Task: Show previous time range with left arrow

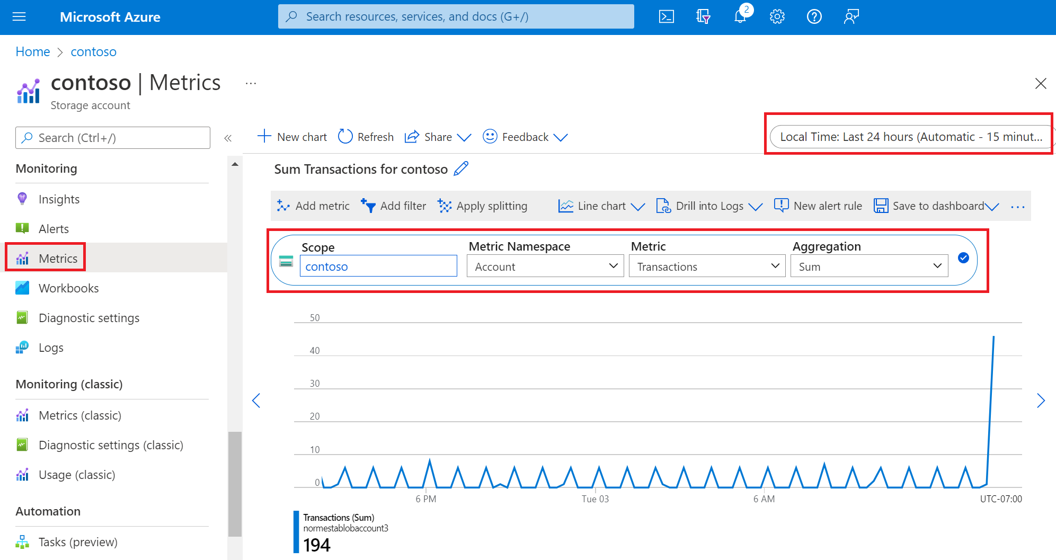Action: click(x=256, y=401)
